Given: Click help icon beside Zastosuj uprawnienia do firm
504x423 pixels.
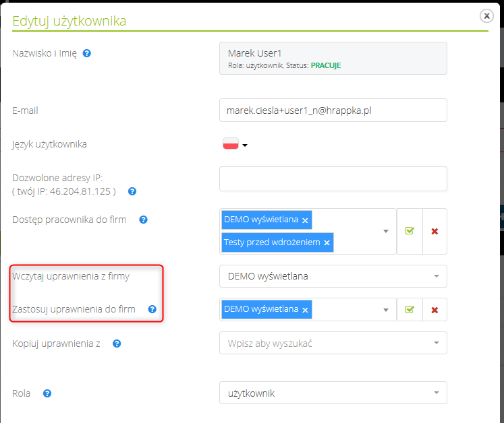Looking at the screenshot, I should click(152, 309).
